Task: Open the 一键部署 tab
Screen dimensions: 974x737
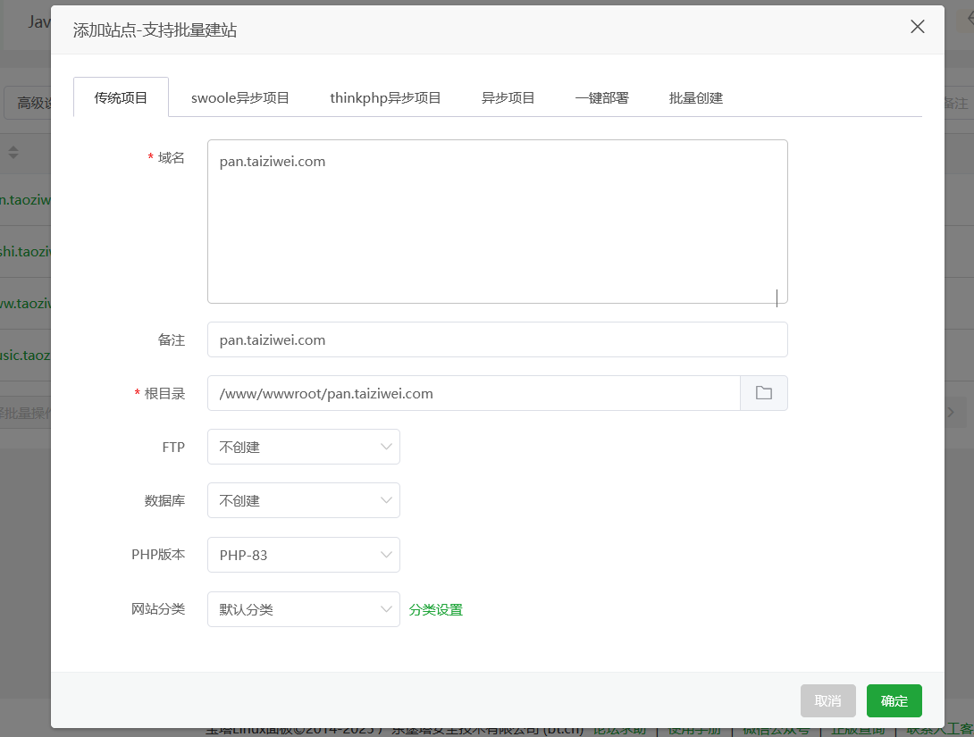Action: [x=600, y=97]
